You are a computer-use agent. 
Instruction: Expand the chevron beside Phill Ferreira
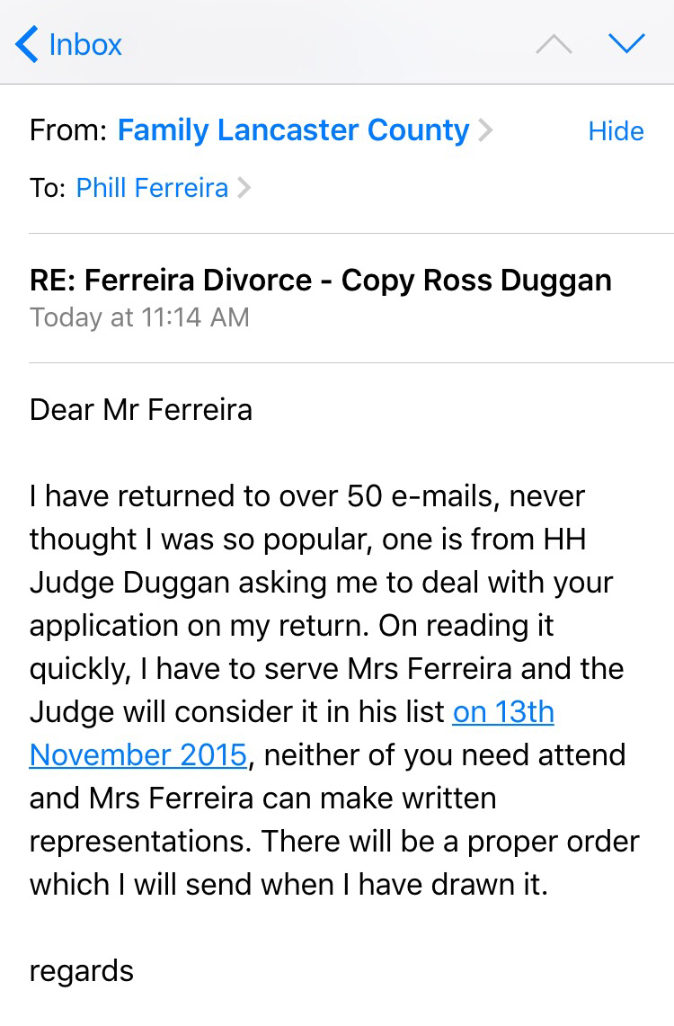pyautogui.click(x=244, y=188)
